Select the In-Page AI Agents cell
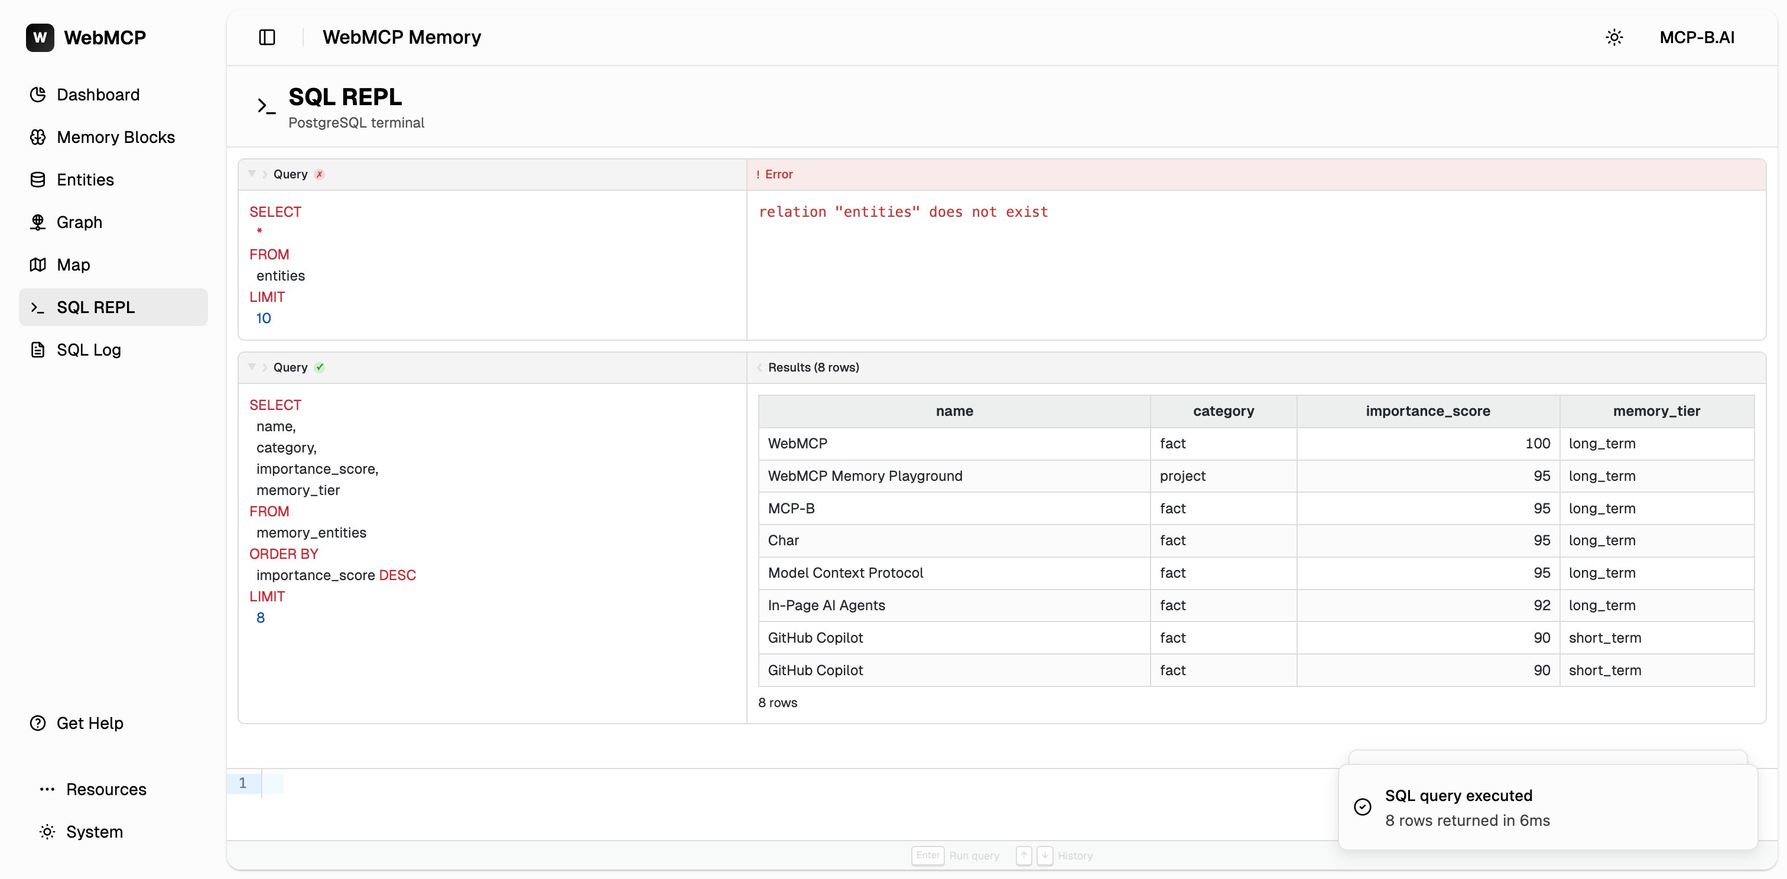 coord(954,605)
